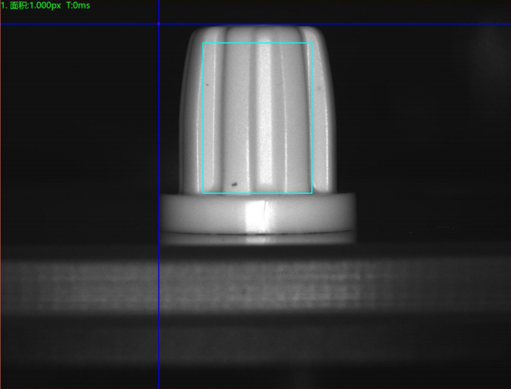Select the top edge of the cyan ROI rectangle
The image size is (511, 389).
(257, 43)
